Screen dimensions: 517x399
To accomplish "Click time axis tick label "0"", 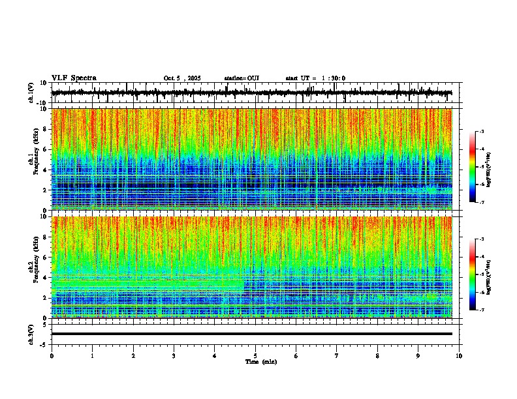I will coord(52,356).
